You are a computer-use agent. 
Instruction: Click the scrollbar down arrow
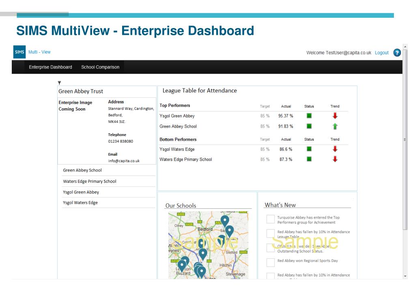point(405,276)
